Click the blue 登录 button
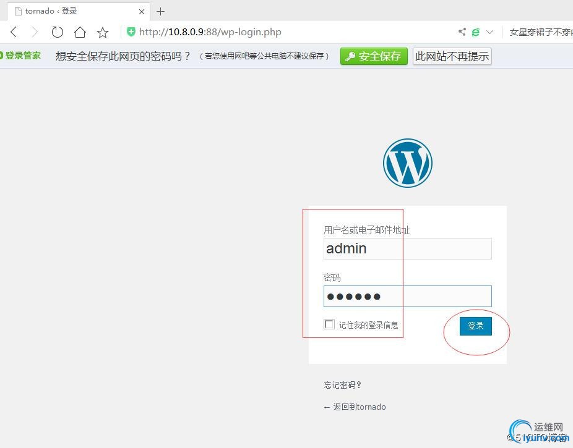The image size is (573, 448). [475, 326]
